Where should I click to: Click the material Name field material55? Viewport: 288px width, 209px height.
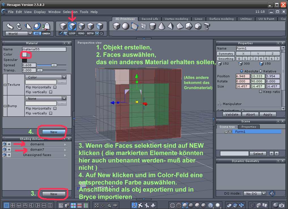(x=44, y=49)
